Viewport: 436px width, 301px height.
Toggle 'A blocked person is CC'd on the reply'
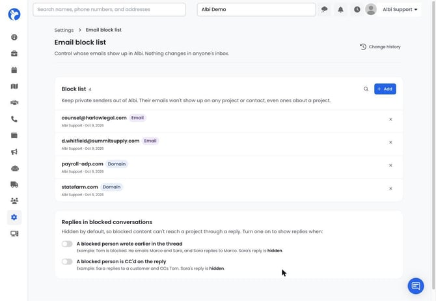pyautogui.click(x=67, y=262)
